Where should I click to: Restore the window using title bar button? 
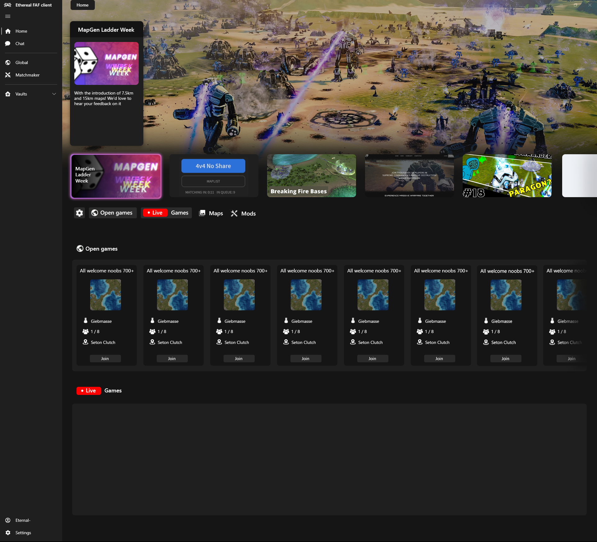click(x=575, y=5)
